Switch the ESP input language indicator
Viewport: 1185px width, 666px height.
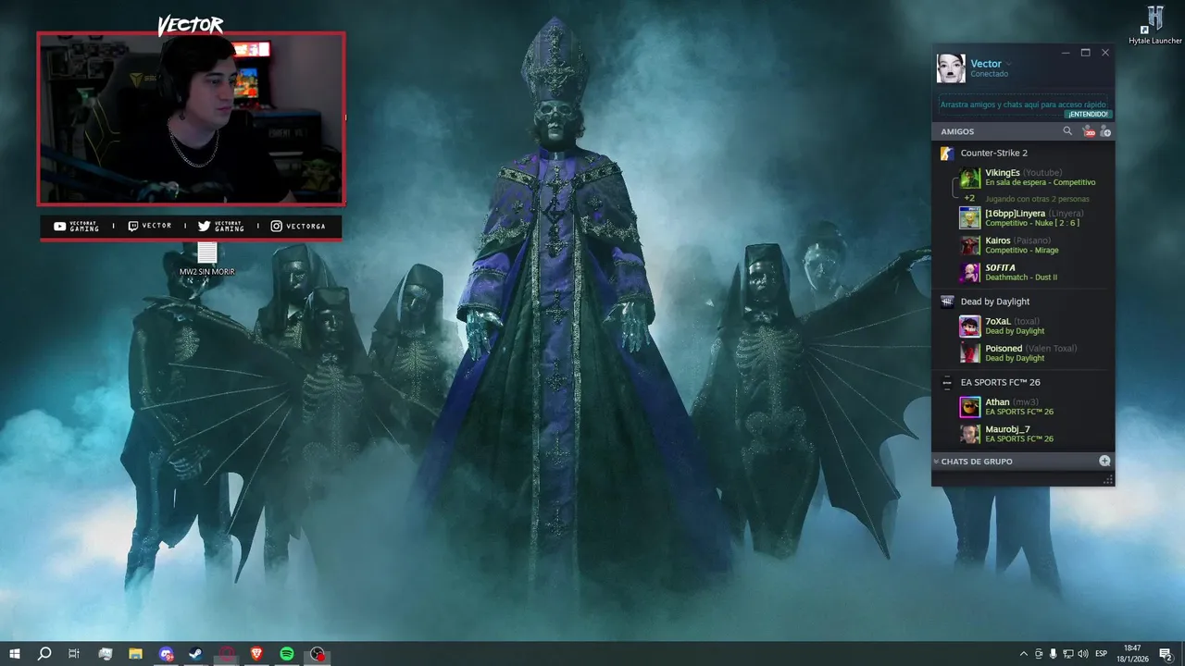coord(1102,654)
